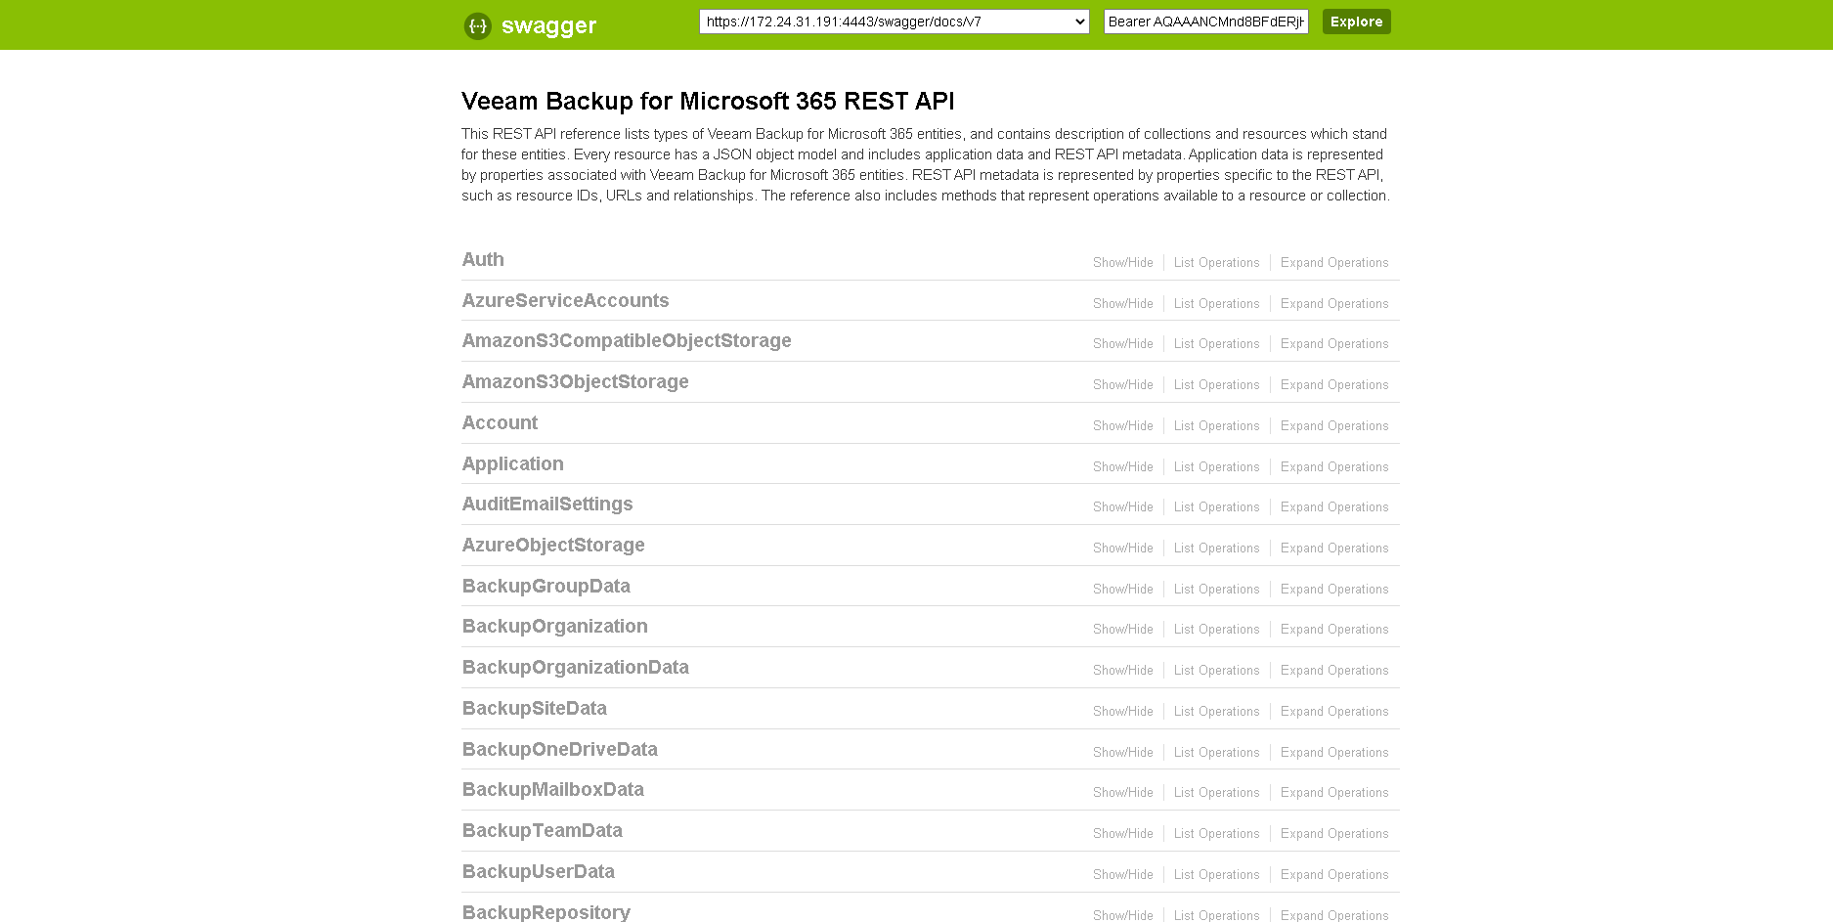
Task: Expand Operations for AzureObjectStorage
Action: click(x=1333, y=549)
